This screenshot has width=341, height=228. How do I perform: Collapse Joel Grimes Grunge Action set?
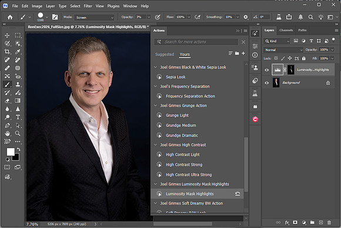click(x=155, y=106)
